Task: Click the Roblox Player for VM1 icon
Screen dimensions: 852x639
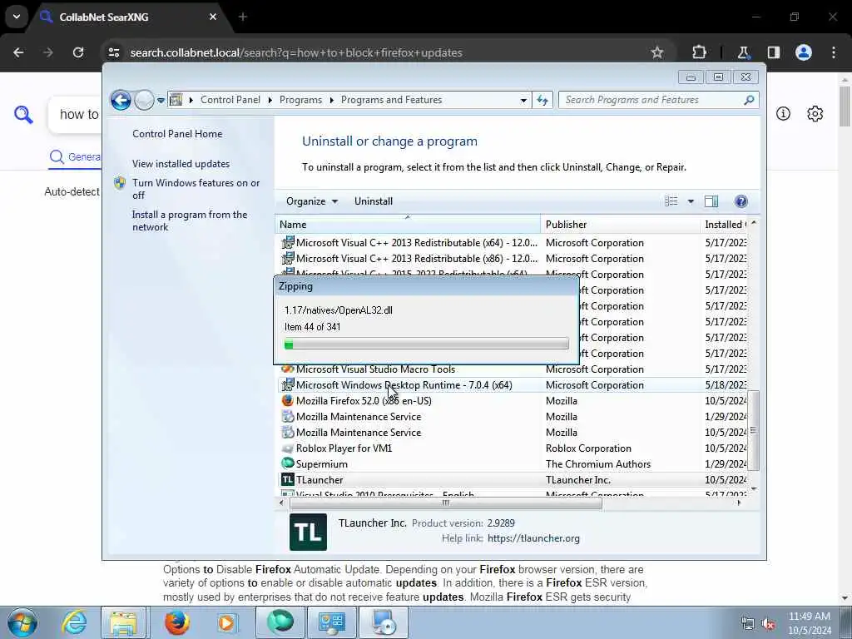Action: coord(287,448)
